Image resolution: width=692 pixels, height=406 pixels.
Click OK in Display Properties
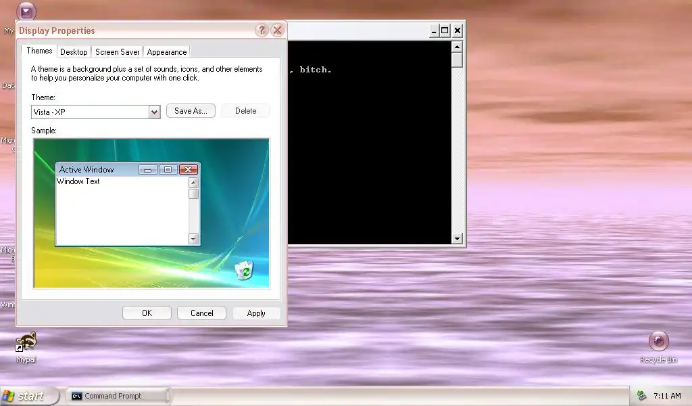tap(147, 313)
